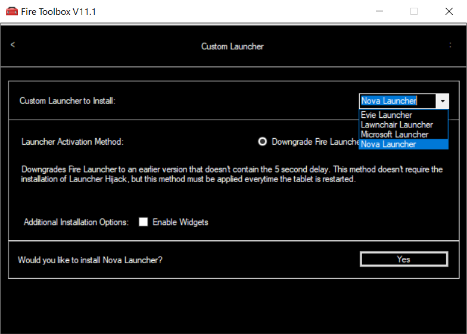
Task: Choose Evie Launcher from the list
Action: tap(403, 115)
